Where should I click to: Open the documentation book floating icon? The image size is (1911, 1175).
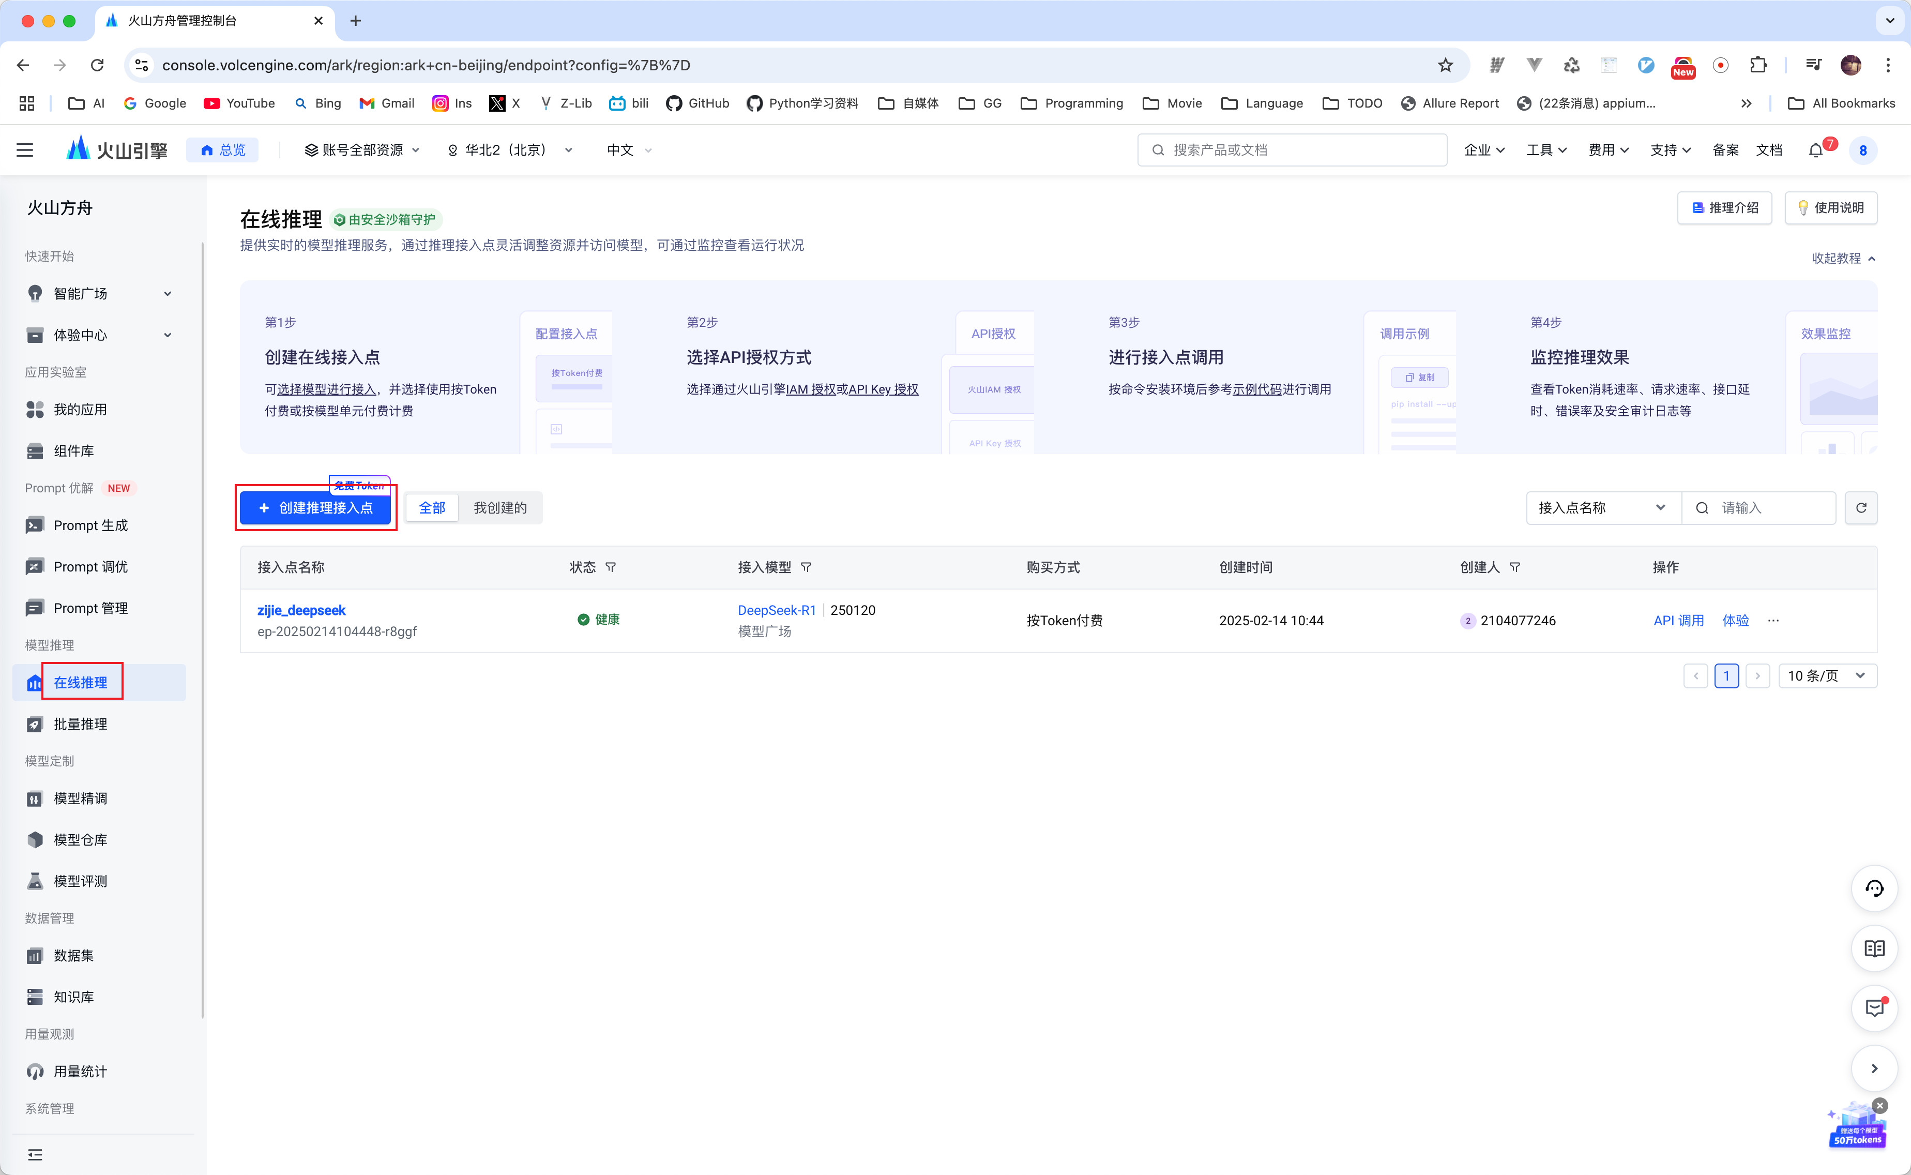click(1874, 948)
